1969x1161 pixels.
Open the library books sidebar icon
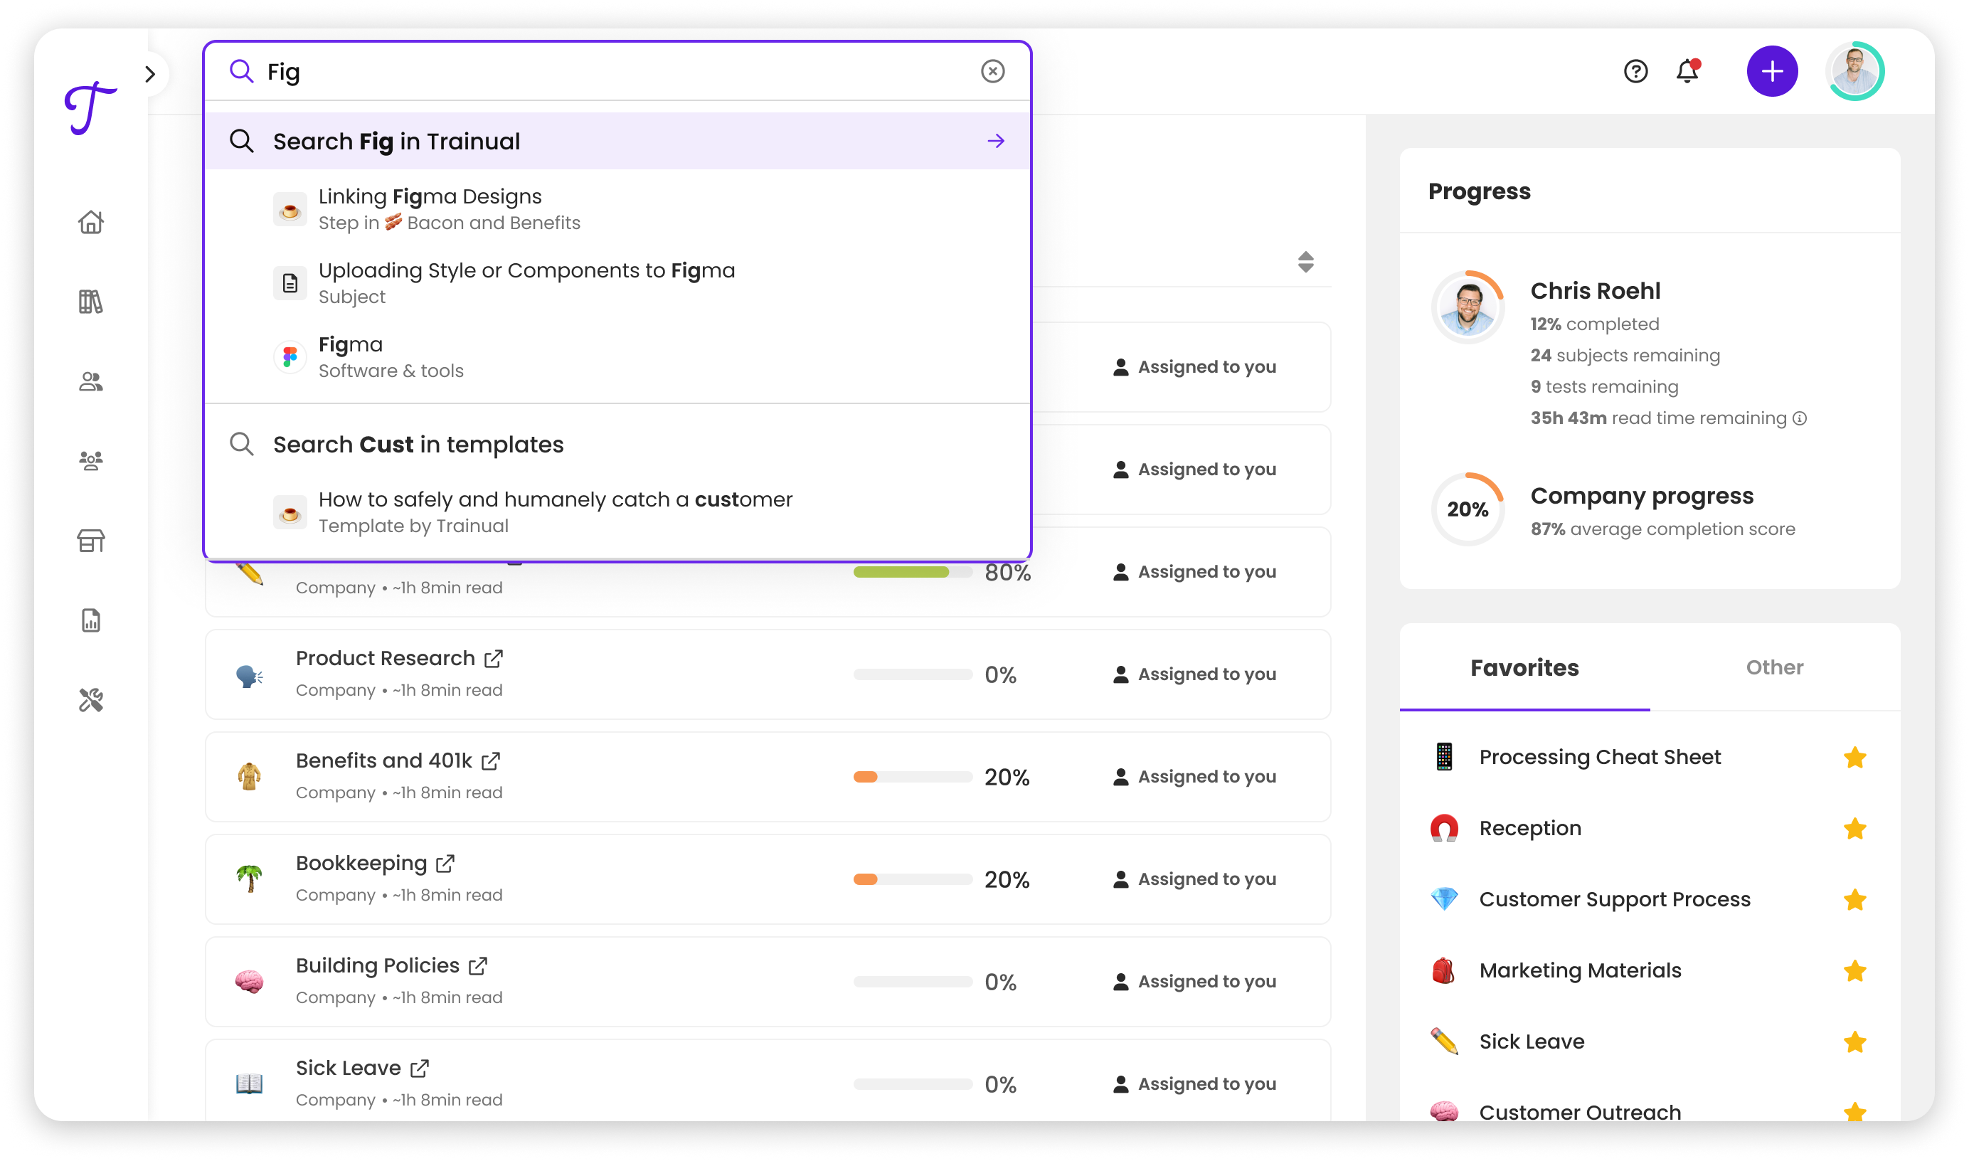click(91, 301)
